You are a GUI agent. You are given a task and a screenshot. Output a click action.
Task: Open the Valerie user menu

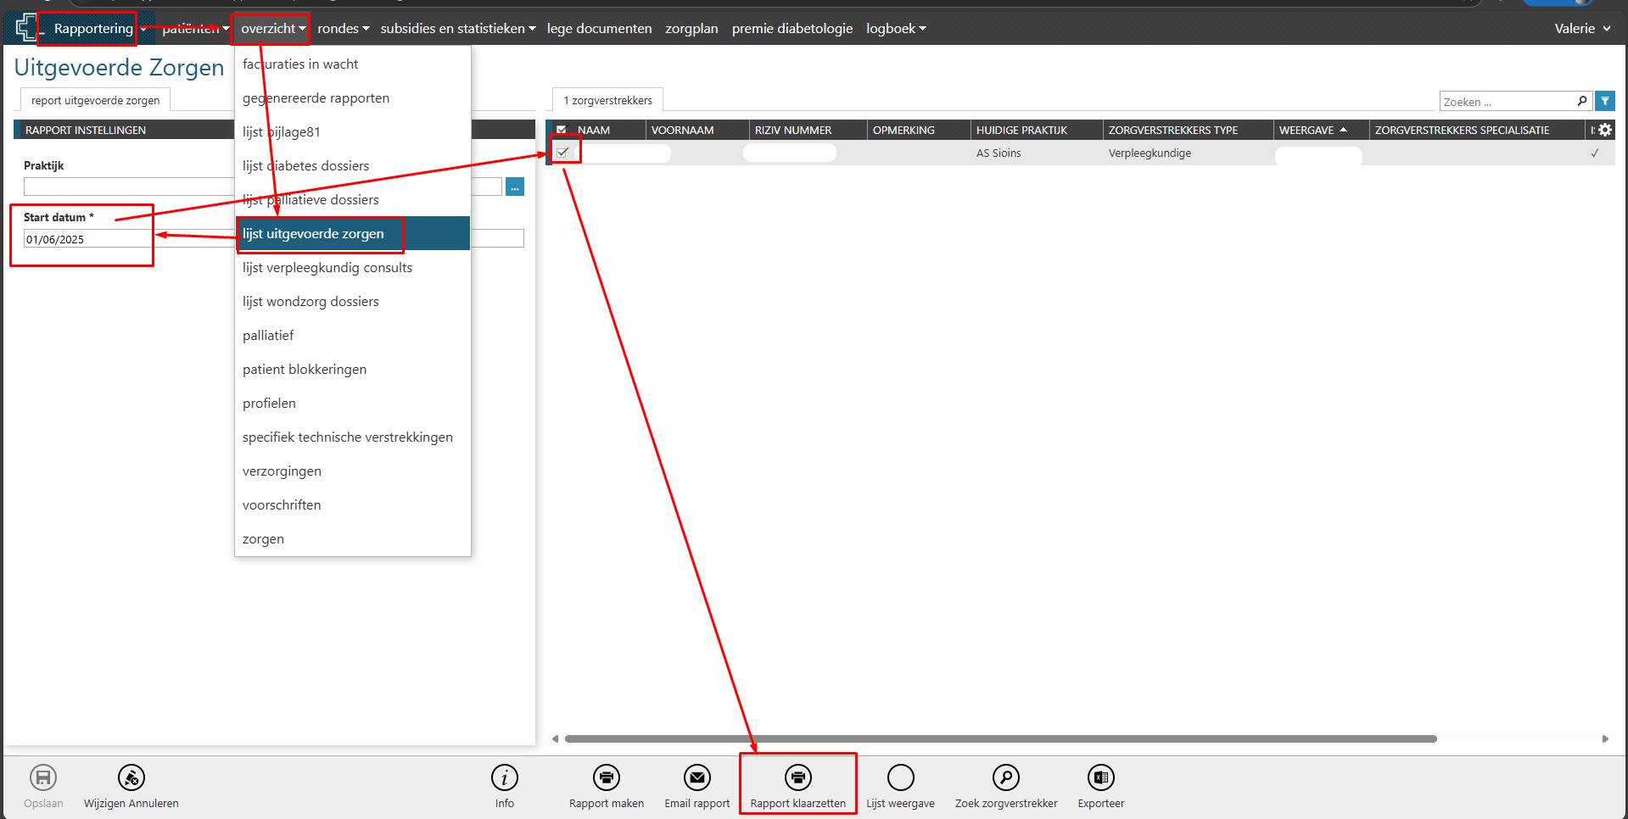pos(1582,29)
